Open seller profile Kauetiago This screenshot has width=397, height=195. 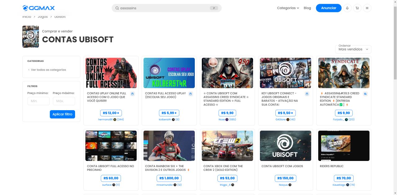point(339,185)
